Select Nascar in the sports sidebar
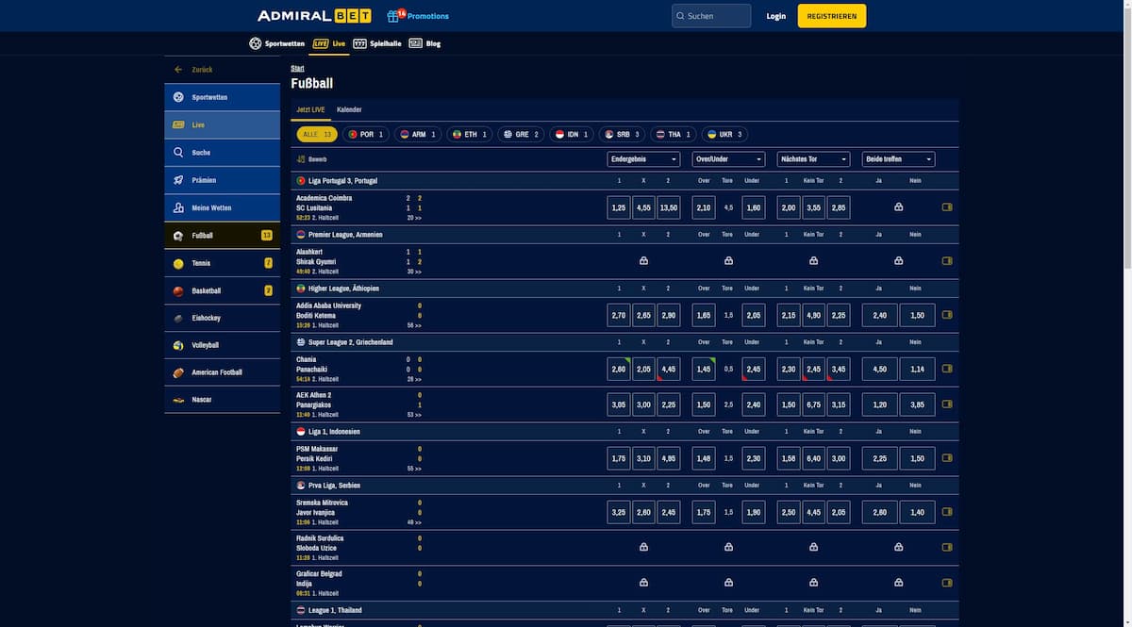Screen dimensions: 1132x627 tap(222, 400)
